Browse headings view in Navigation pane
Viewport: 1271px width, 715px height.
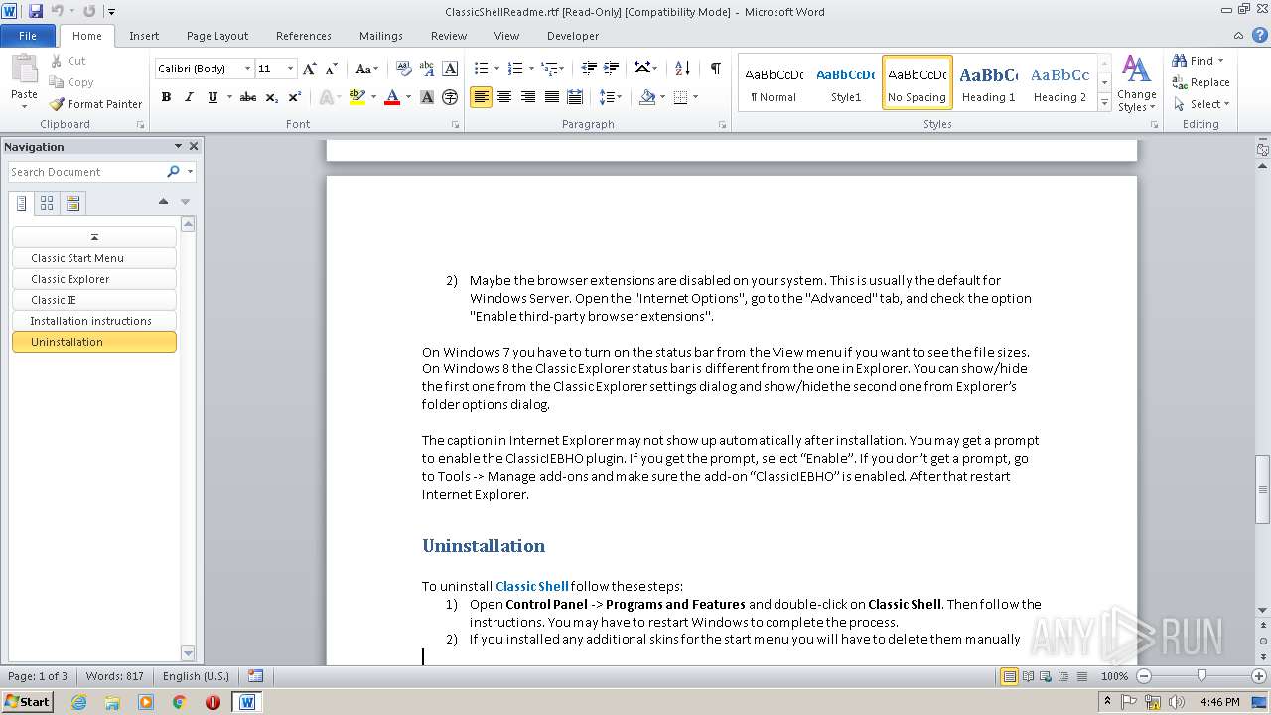tap(21, 203)
